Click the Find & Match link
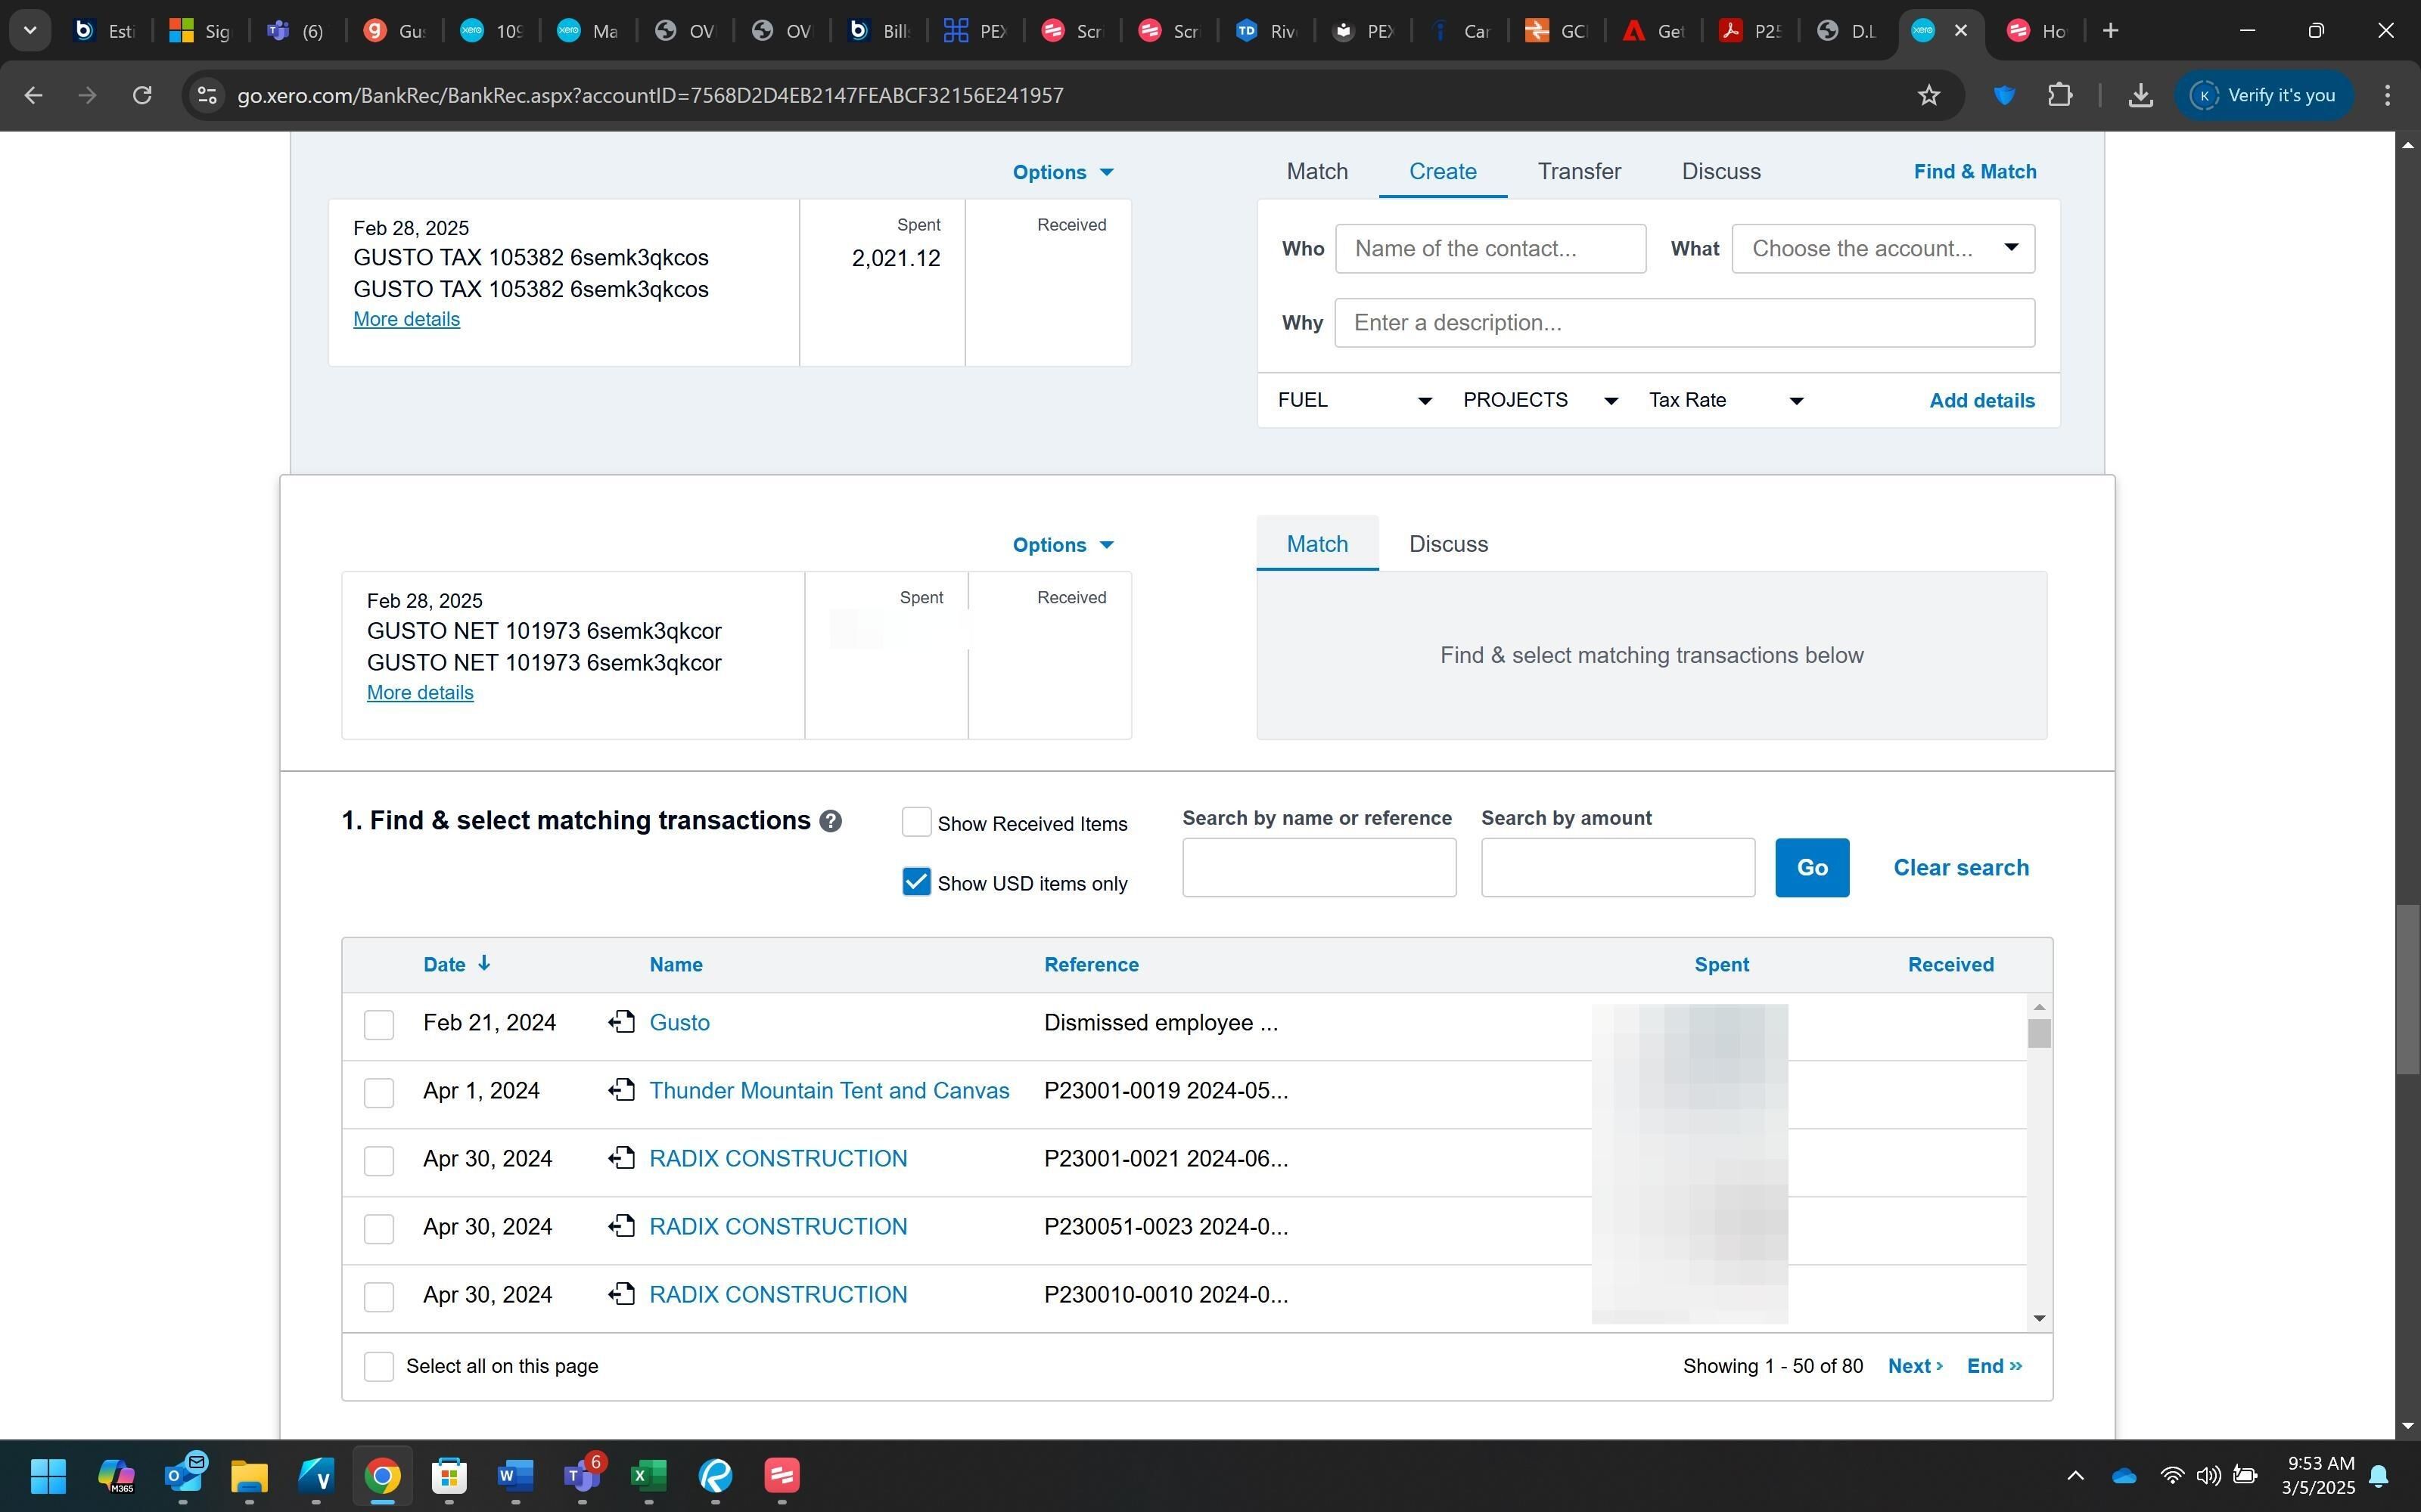Viewport: 2421px width, 1512px height. [x=1974, y=171]
